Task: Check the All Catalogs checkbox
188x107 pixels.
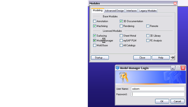Action: tap(121, 45)
